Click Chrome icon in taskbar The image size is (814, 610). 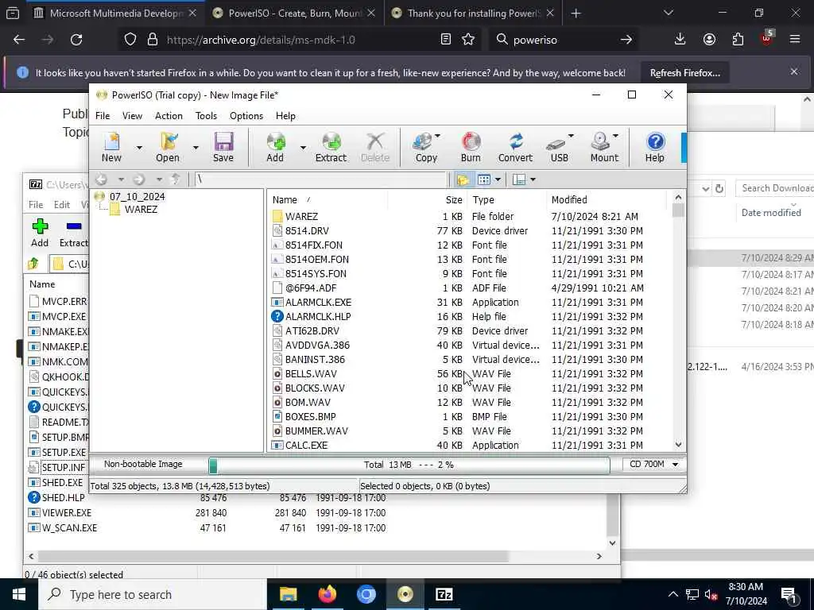(366, 594)
